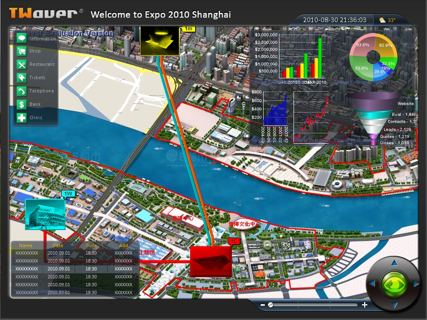Screen dimensions: 427x320
Task: Click the yellow 1m bubble label
Action: (188, 29)
